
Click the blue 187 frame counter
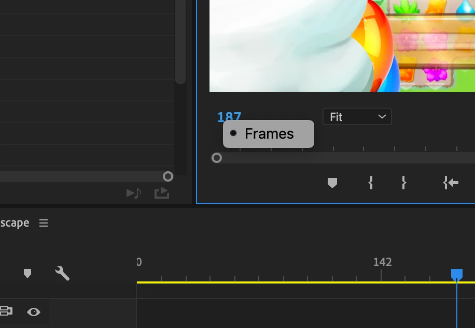click(x=229, y=116)
